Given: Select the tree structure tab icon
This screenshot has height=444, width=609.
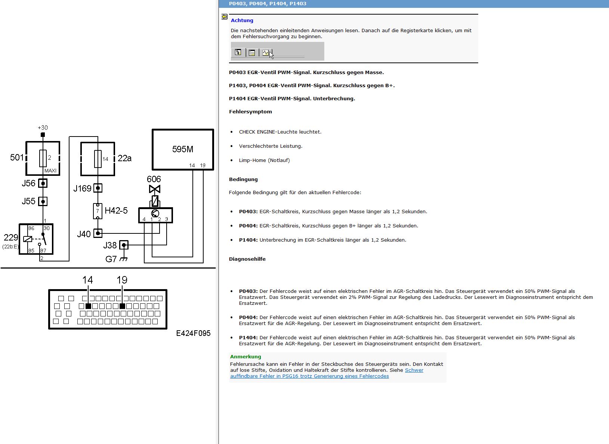Looking at the screenshot, I should (x=238, y=52).
